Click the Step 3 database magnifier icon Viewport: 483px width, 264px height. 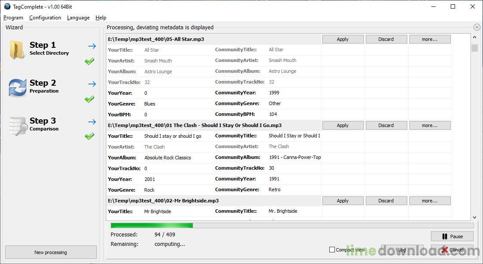tap(17, 125)
